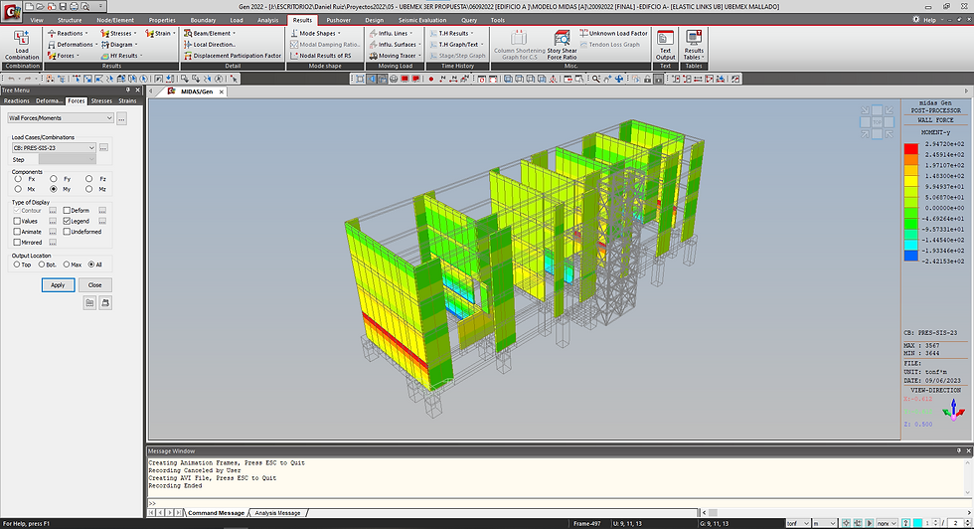The width and height of the screenshot is (974, 529).
Task: Switch to the Reactions tree menu tab
Action: [x=16, y=100]
